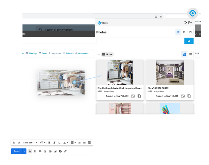
Task: Click the Elfa Clothing Interior Click in system title
Action: [x=120, y=88]
